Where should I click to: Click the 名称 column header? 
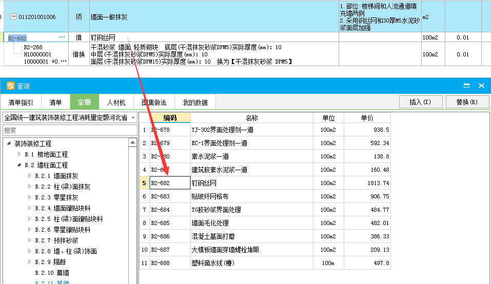tap(252, 117)
